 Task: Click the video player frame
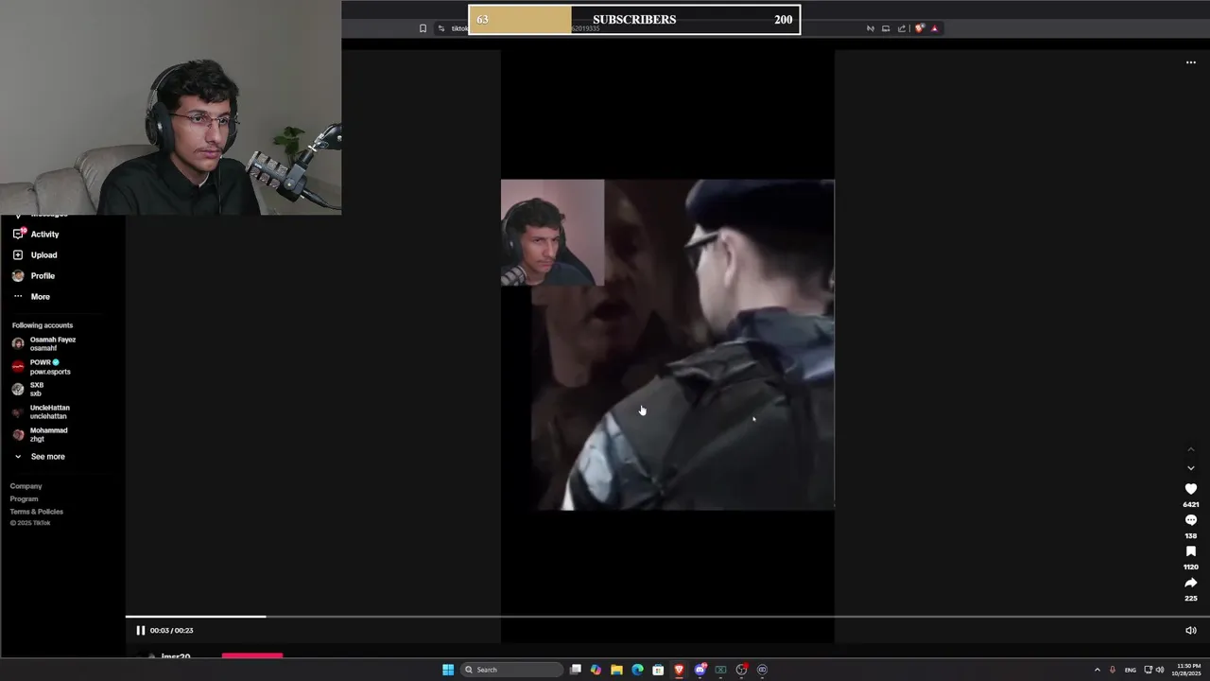[667, 344]
